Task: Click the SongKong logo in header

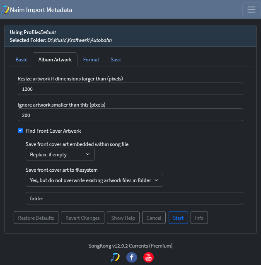Action: pyautogui.click(x=5, y=10)
